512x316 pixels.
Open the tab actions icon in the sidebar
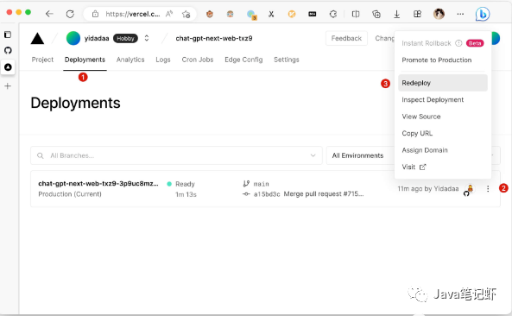[8, 35]
